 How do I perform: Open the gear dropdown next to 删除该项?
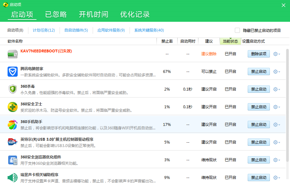[276, 54]
